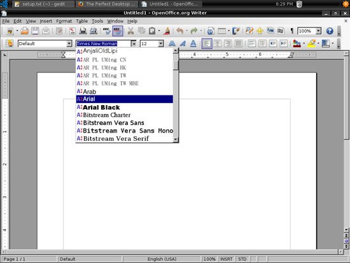Click the Print document icon
Viewport: 350px width, 263px height.
83,31
